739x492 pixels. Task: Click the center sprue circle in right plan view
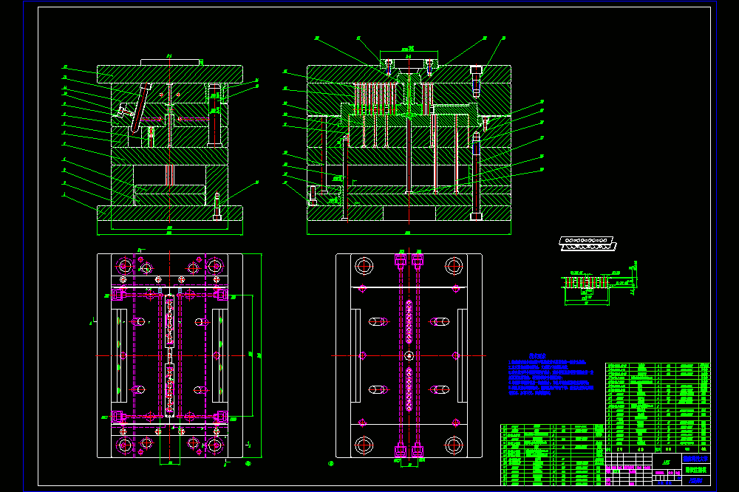(409, 355)
